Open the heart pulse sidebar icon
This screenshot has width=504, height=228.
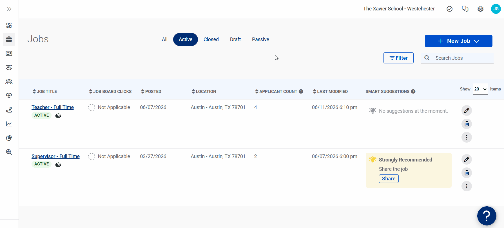[9, 96]
